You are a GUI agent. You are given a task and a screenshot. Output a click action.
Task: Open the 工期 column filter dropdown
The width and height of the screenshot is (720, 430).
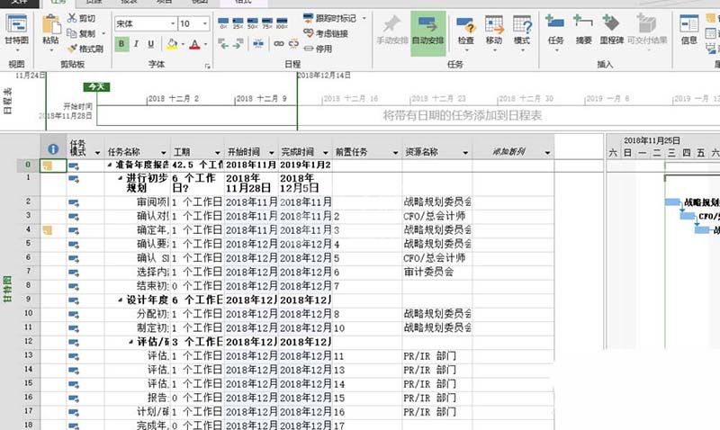218,152
